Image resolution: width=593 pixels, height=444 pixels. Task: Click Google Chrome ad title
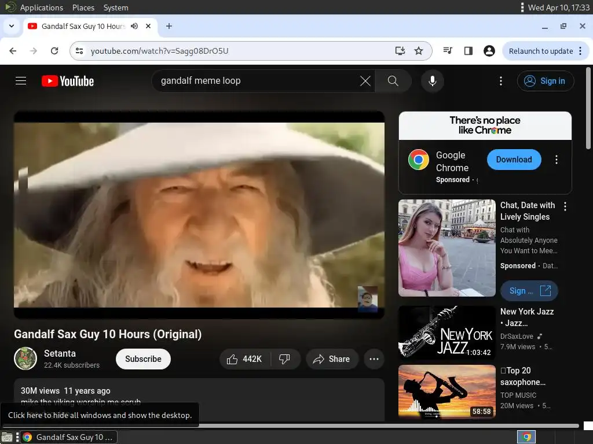click(452, 162)
